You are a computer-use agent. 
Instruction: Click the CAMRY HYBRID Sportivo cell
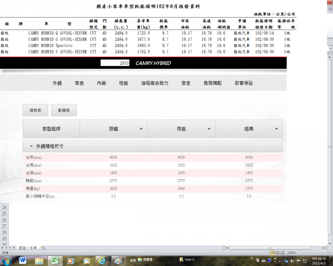tap(50, 46)
